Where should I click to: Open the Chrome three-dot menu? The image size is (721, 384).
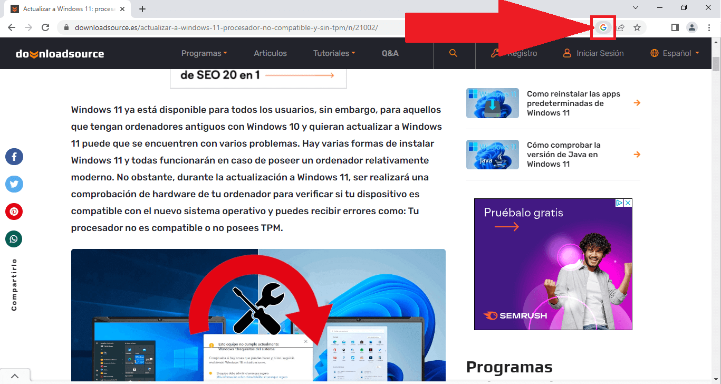pyautogui.click(x=709, y=27)
